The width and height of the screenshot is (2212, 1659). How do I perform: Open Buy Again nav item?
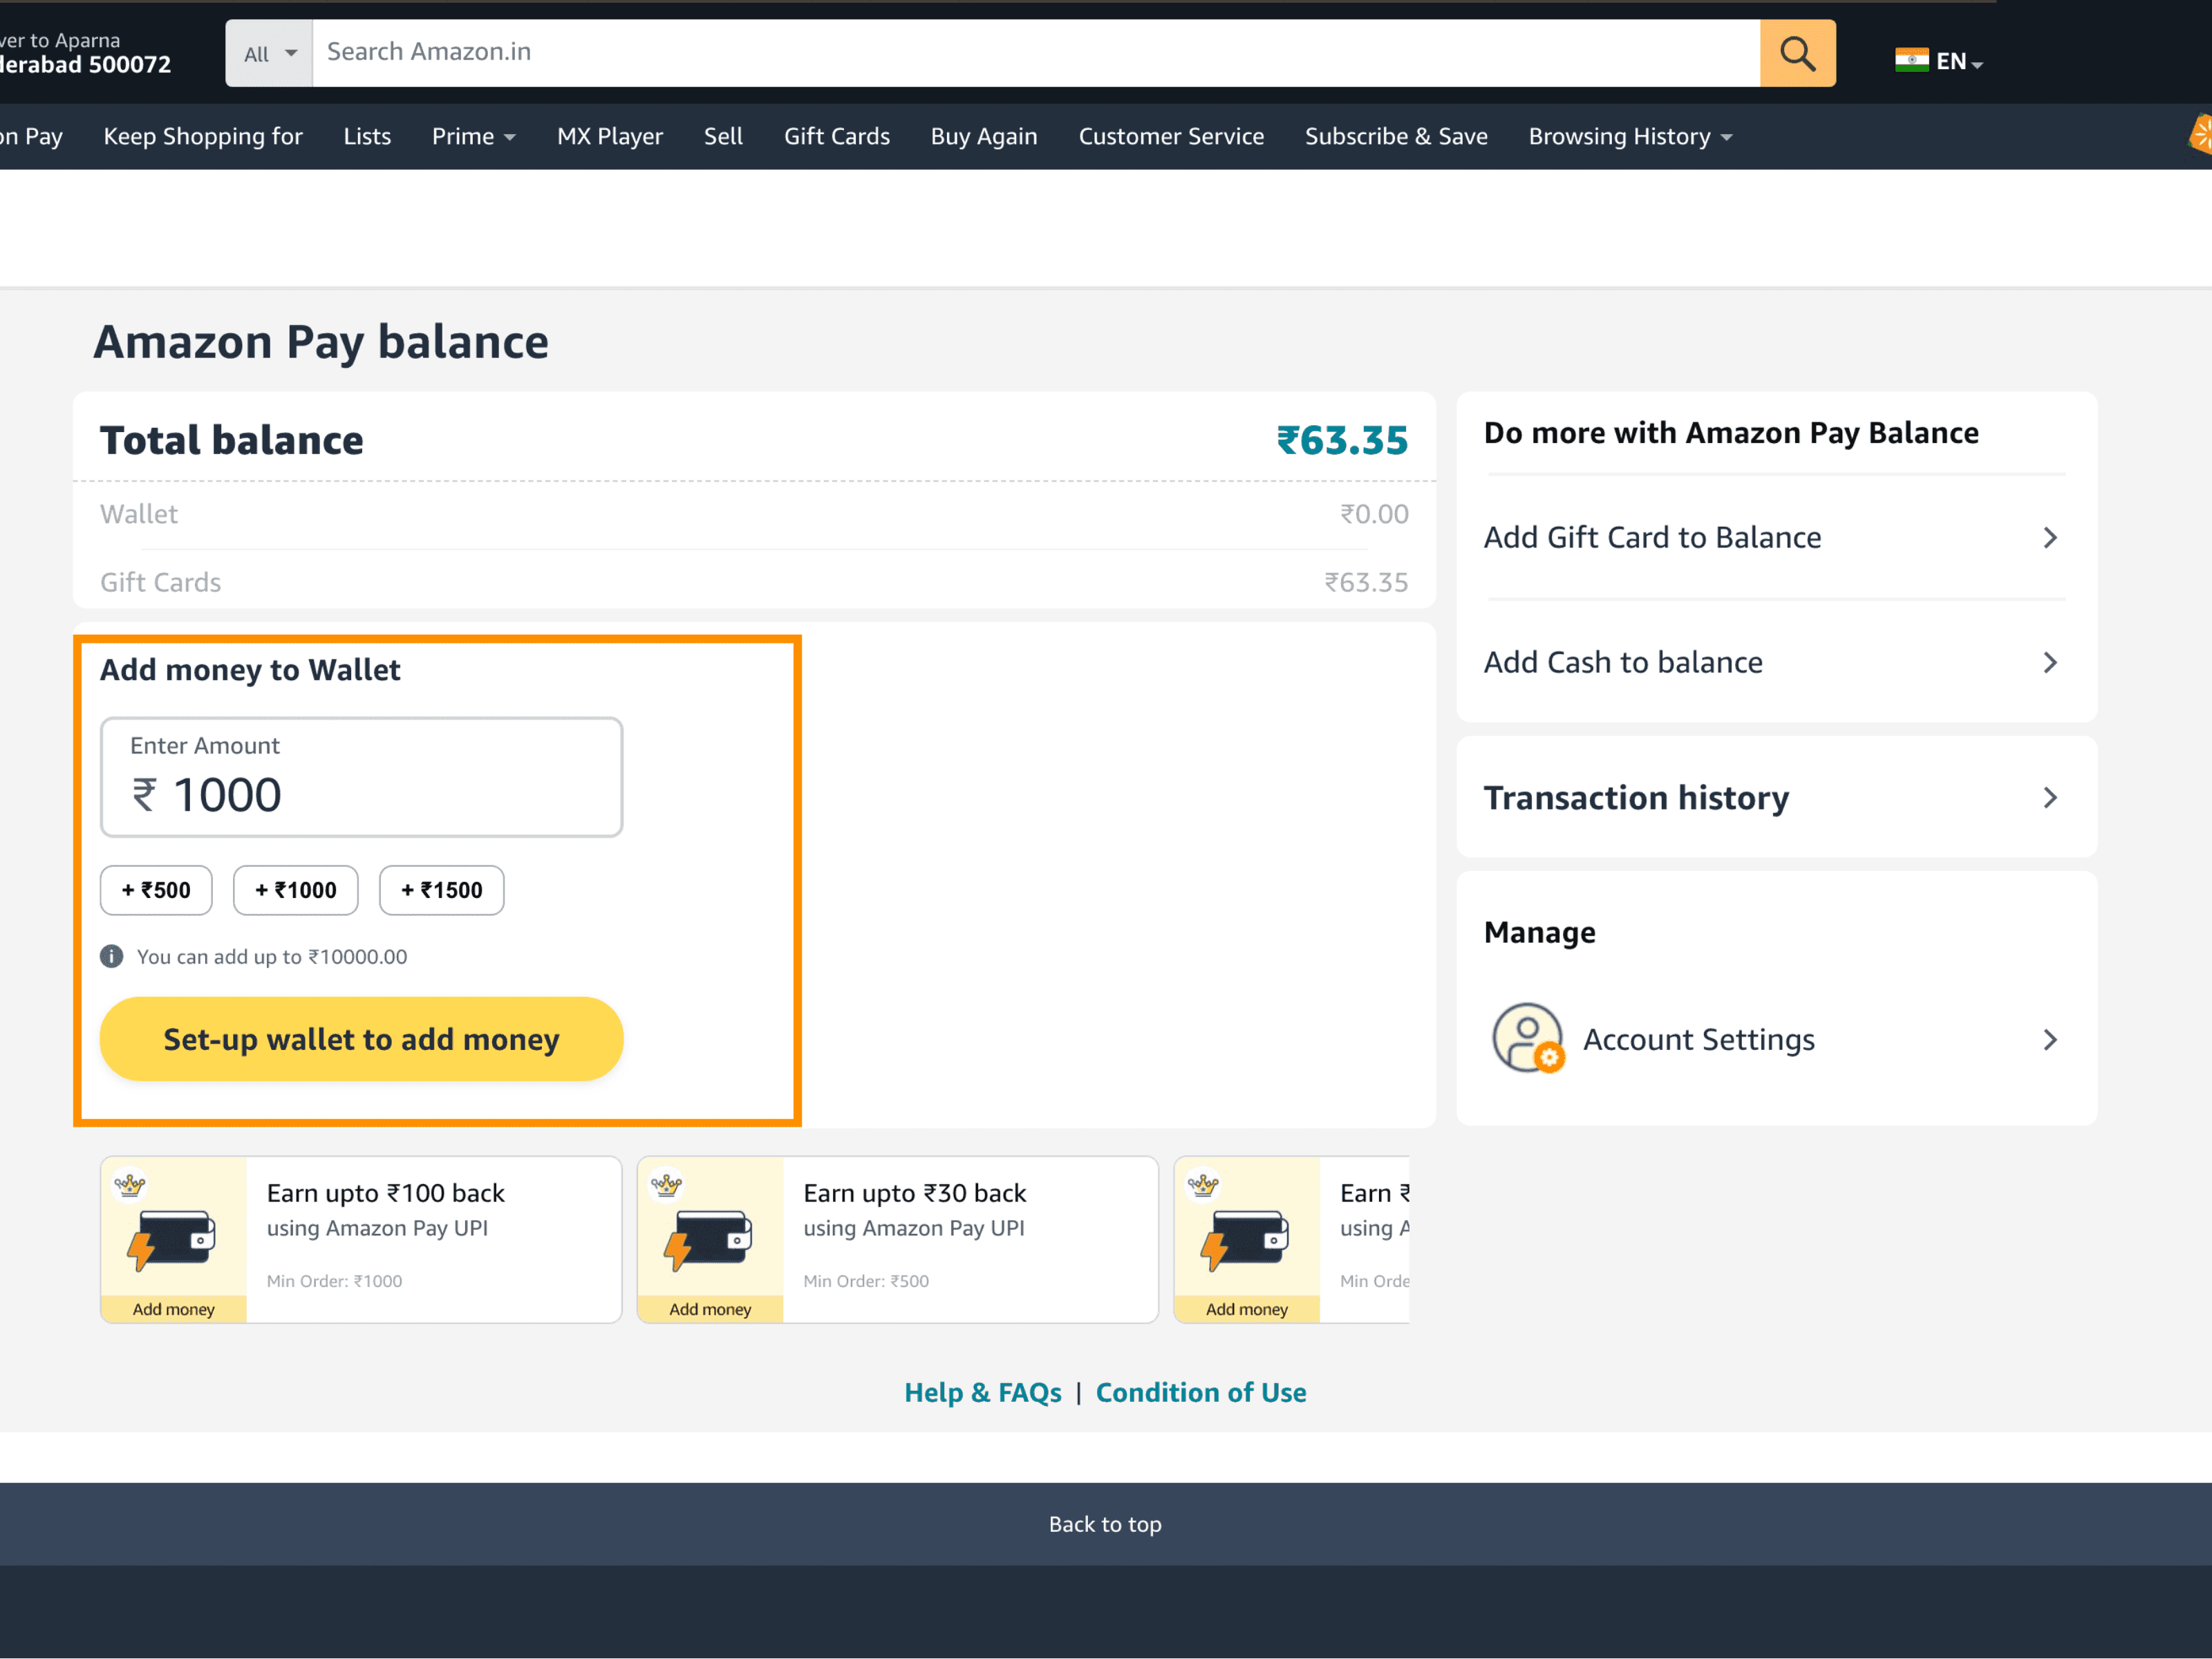tap(984, 136)
